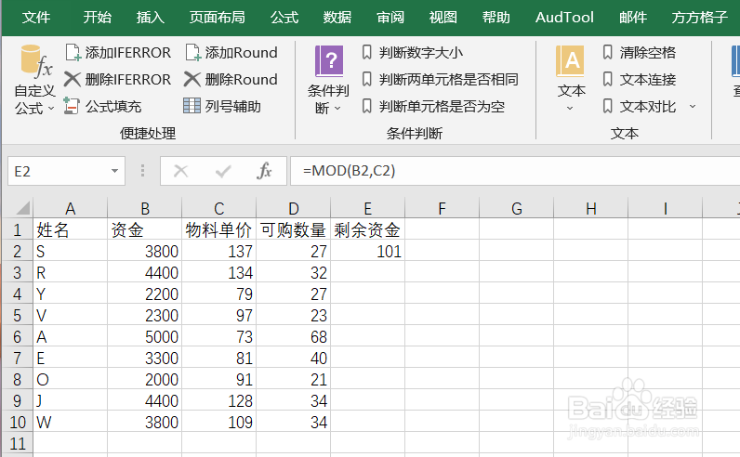740x457 pixels.
Task: Select the 姓名 header cell
Action: pyautogui.click(x=71, y=229)
